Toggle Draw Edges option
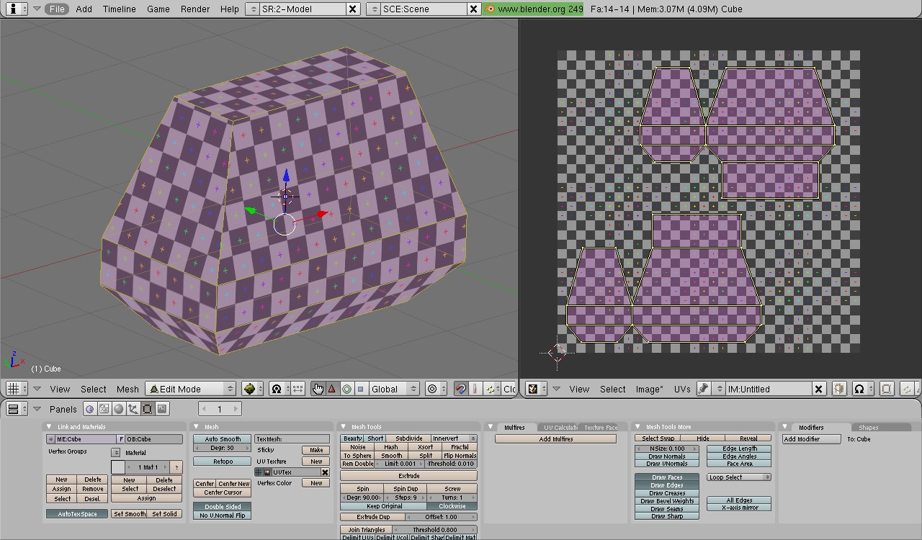 pos(667,485)
